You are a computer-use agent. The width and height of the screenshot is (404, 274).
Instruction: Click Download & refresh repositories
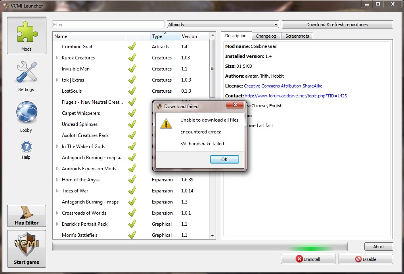click(337, 25)
